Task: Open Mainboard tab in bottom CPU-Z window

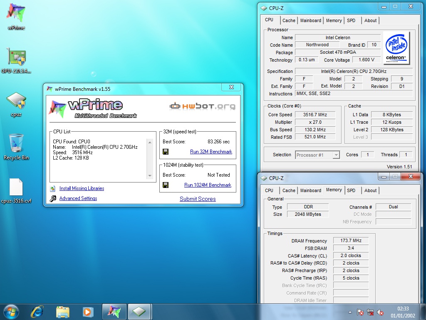Action: click(x=310, y=190)
